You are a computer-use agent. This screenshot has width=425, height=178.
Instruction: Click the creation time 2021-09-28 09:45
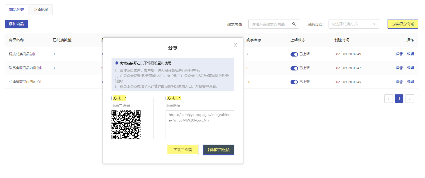[x=348, y=82]
